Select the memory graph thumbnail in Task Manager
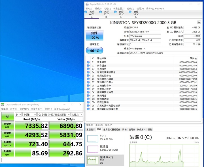The image size is (204, 167). (x=93, y=149)
